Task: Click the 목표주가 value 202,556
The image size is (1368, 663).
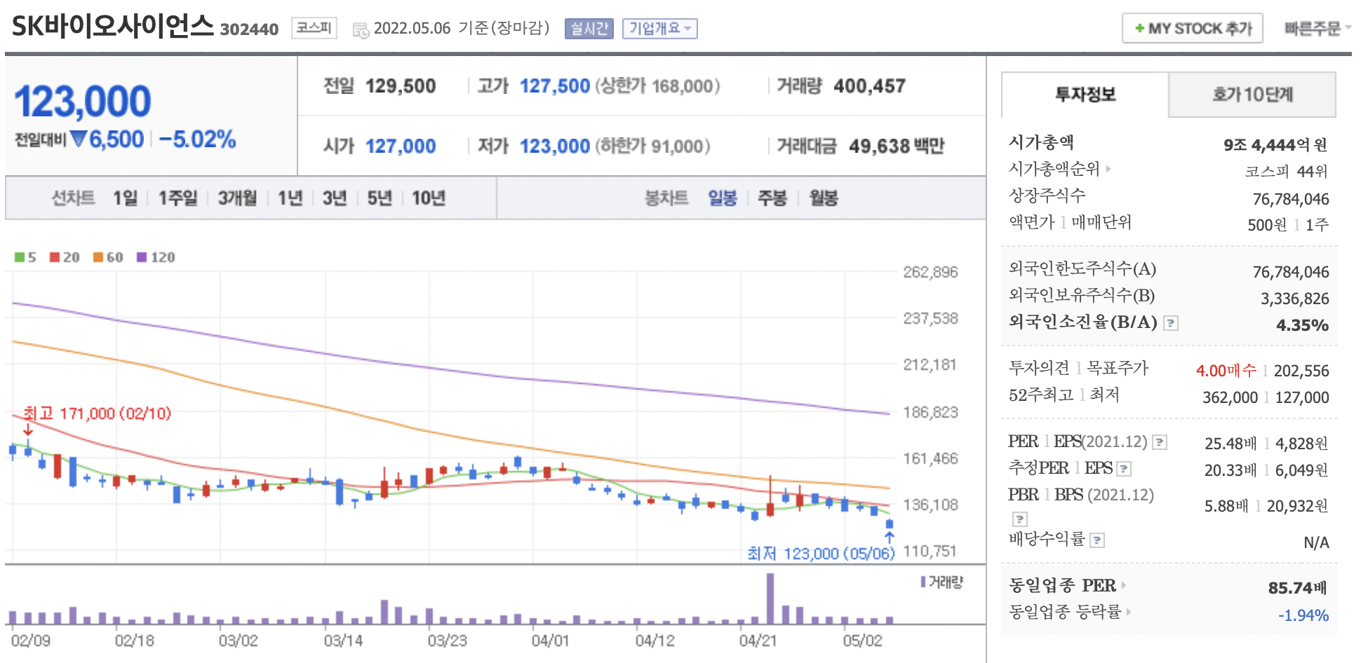Action: click(1301, 371)
